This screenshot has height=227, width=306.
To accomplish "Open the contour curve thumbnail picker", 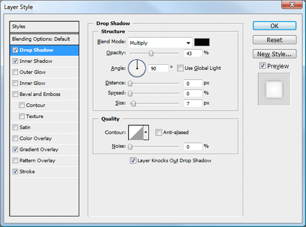I will [x=136, y=133].
